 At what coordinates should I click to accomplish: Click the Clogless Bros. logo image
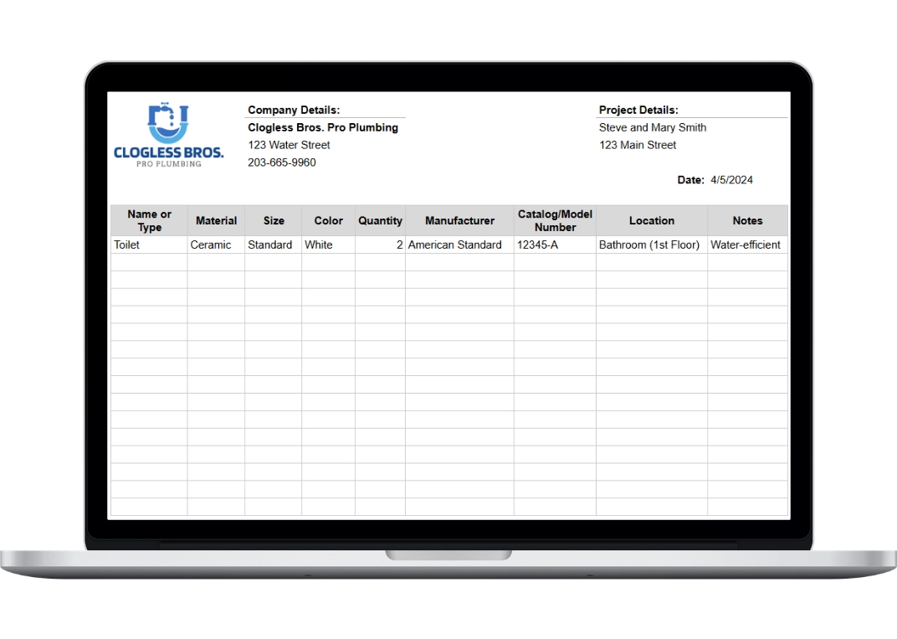pyautogui.click(x=168, y=136)
